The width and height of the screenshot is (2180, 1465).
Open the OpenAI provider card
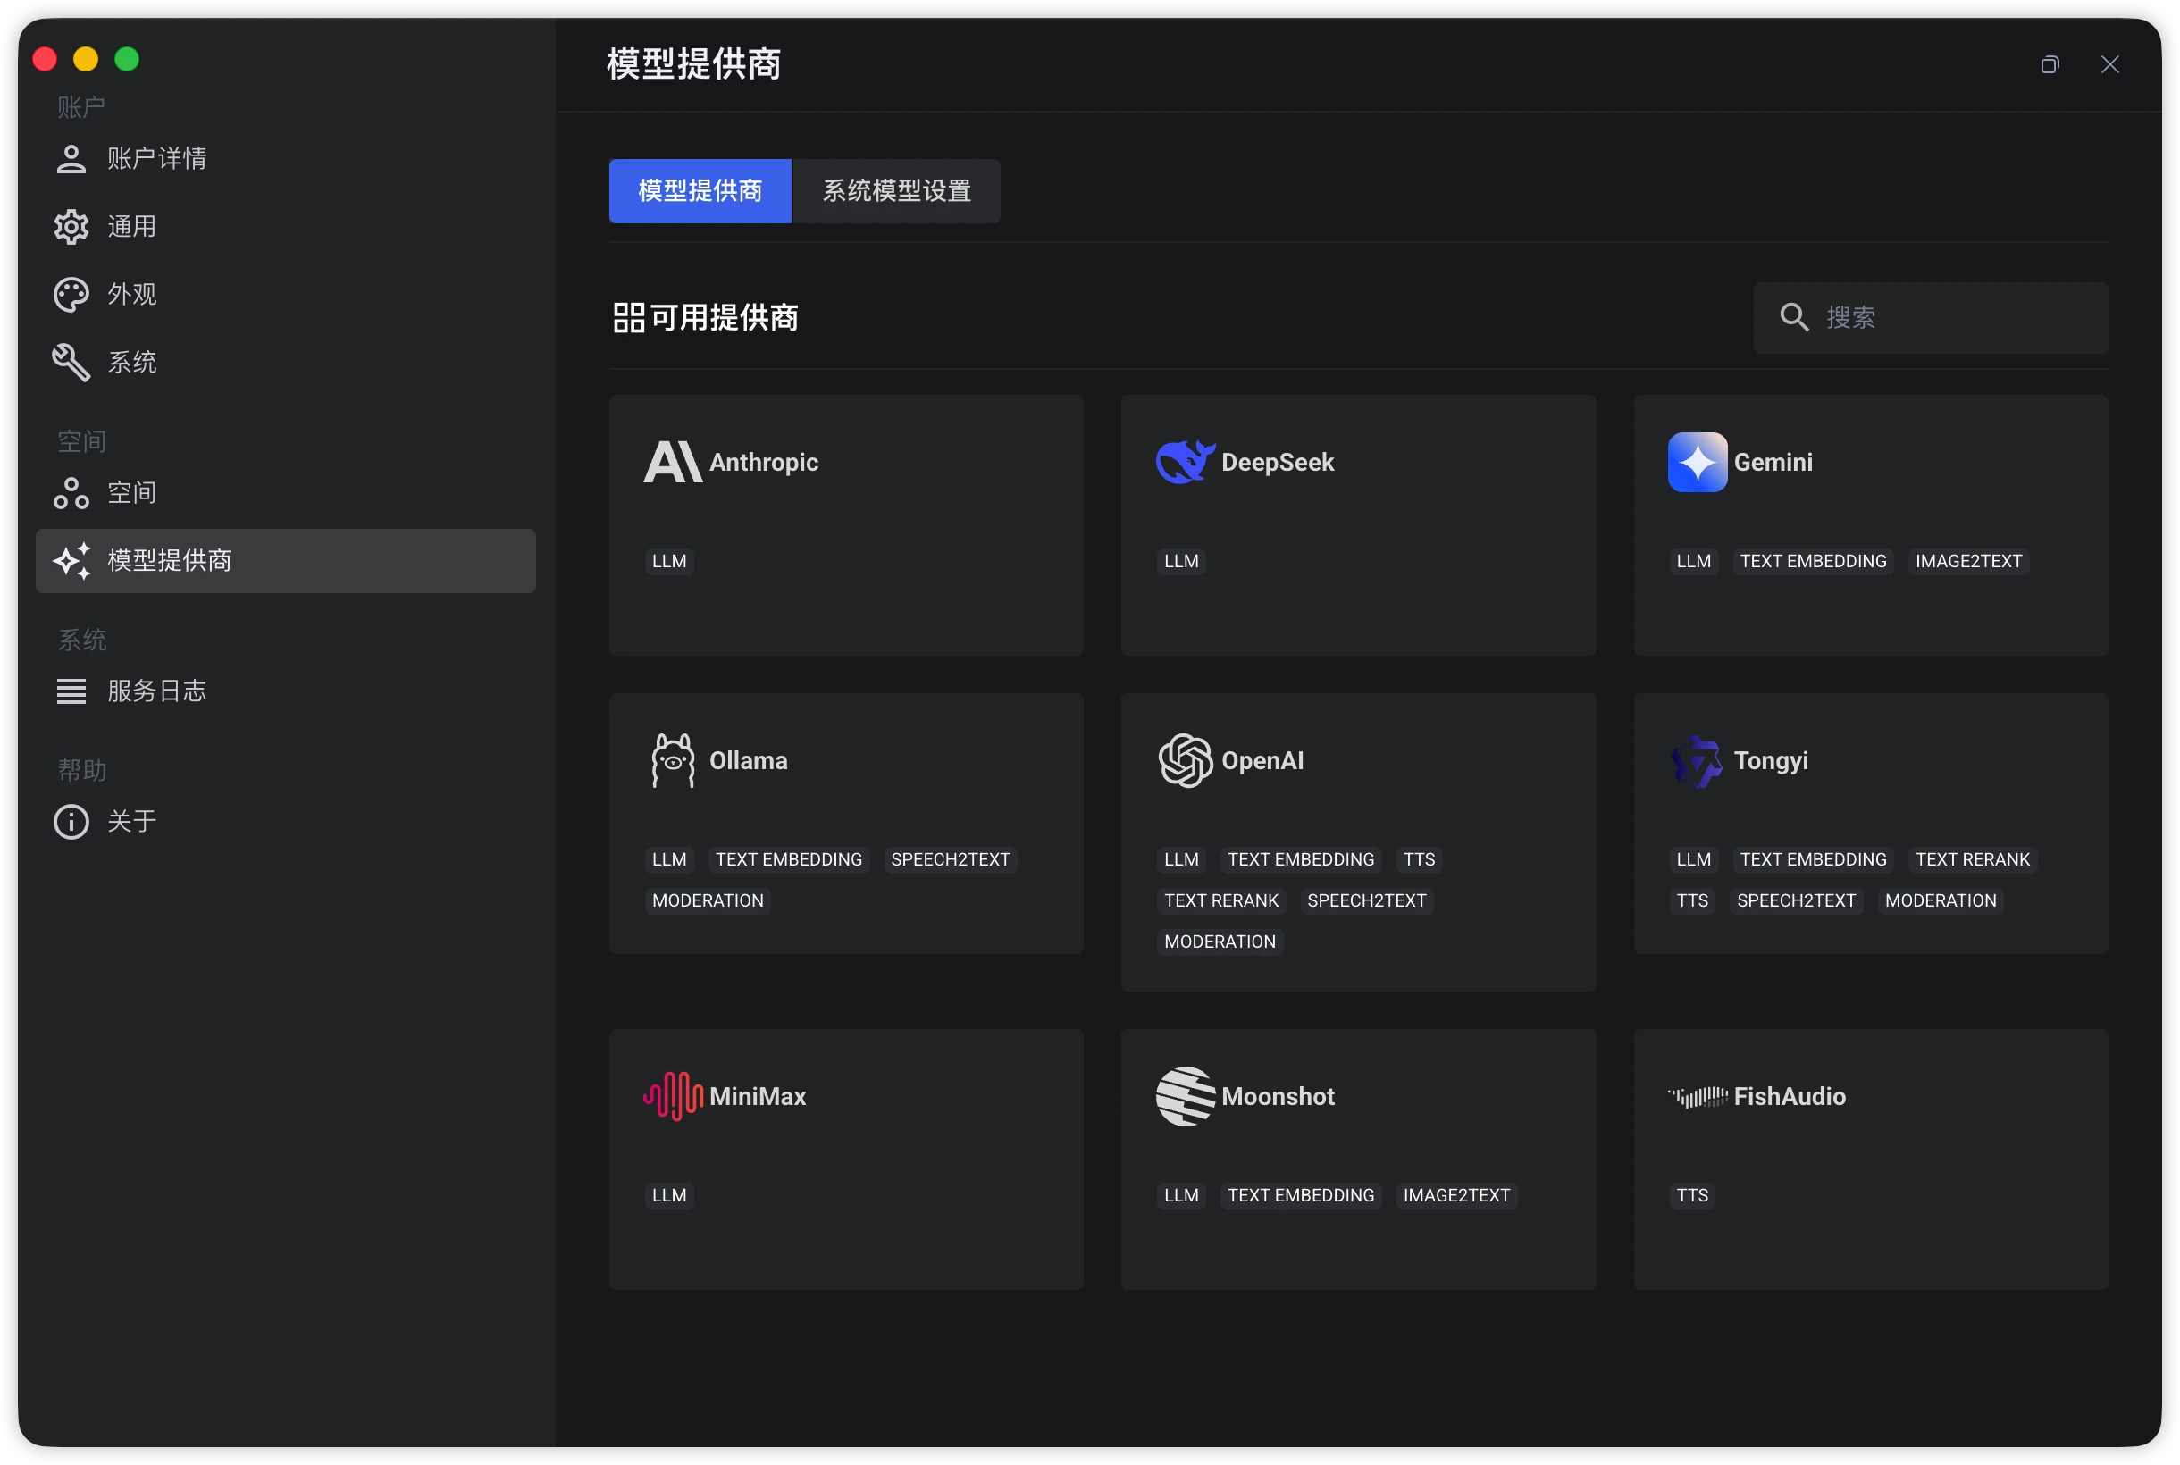[x=1359, y=841]
